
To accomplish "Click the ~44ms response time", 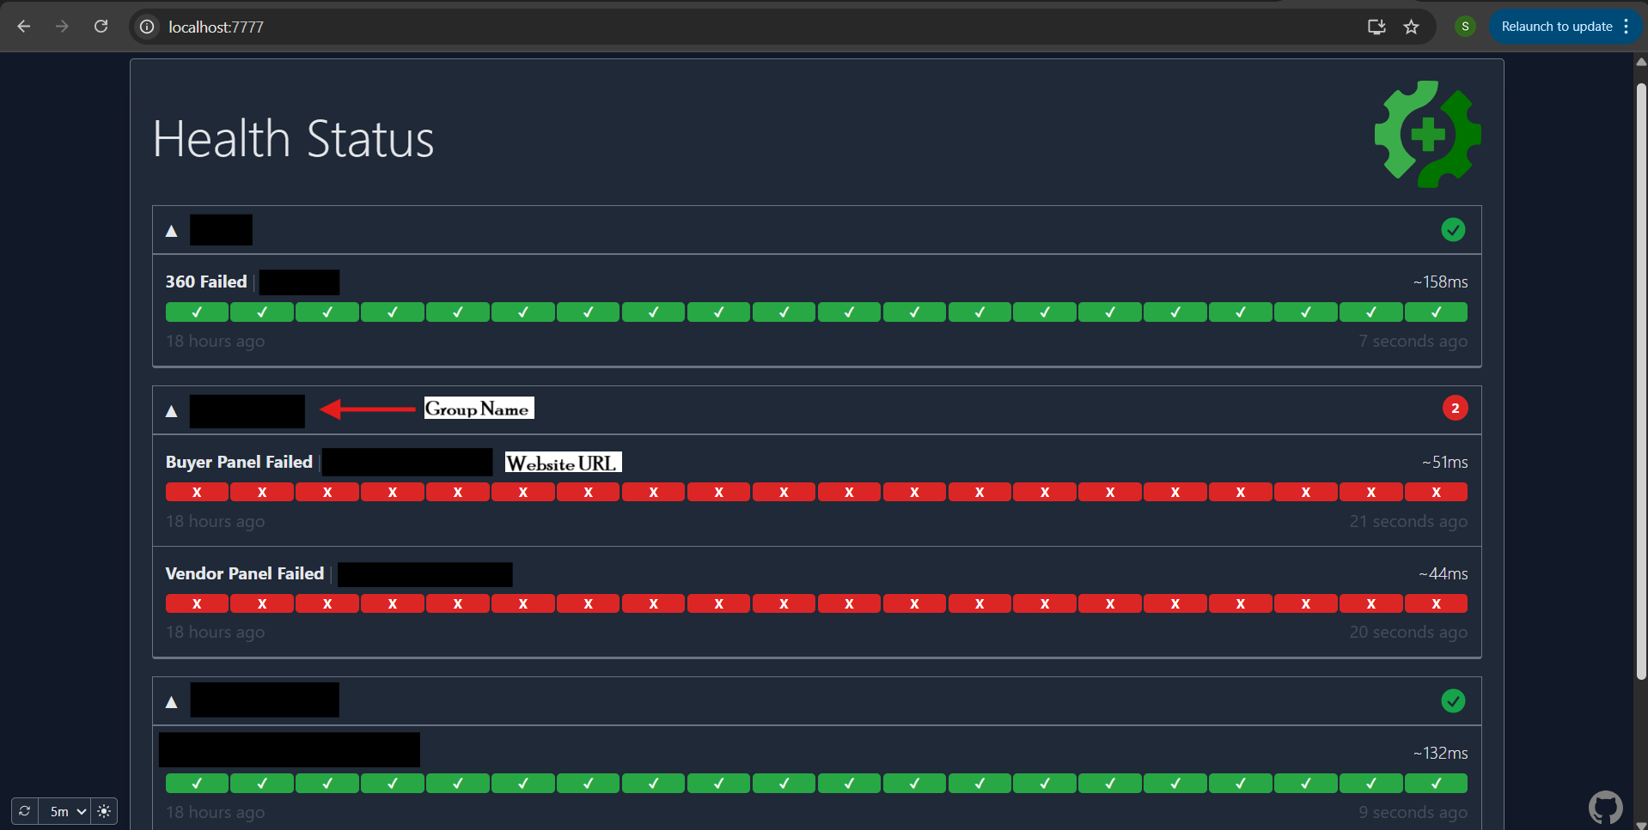I will [x=1443, y=573].
